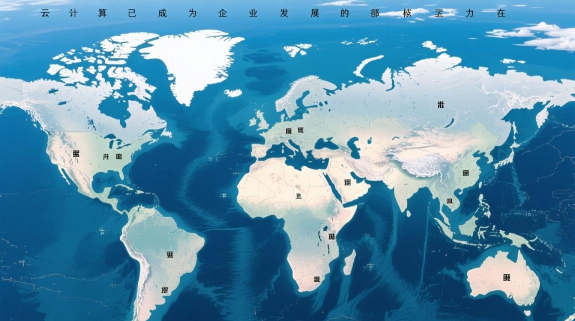Click the label over Australia
This screenshot has width=575, height=321.
coord(507,277)
